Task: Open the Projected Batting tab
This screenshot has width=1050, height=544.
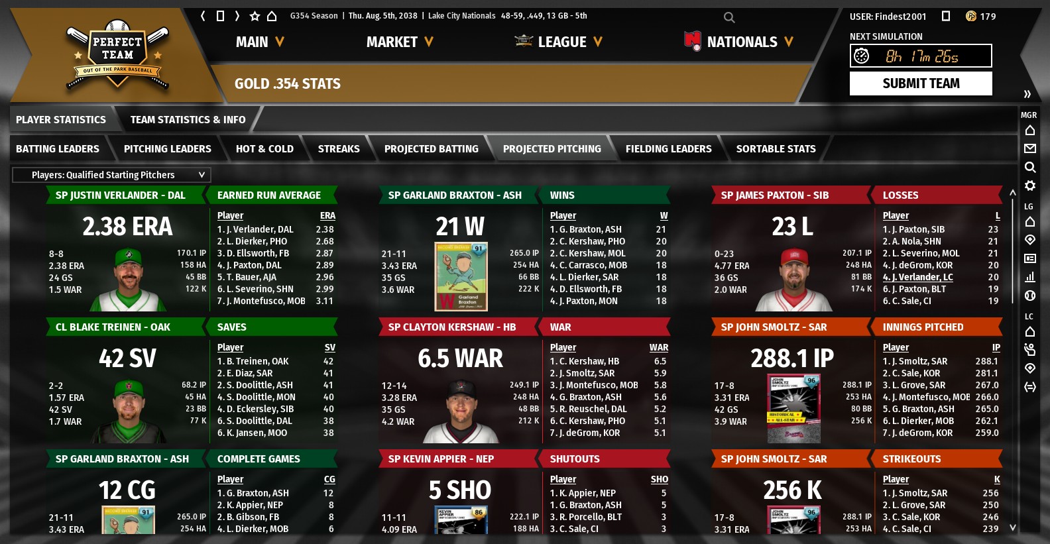Action: click(432, 149)
